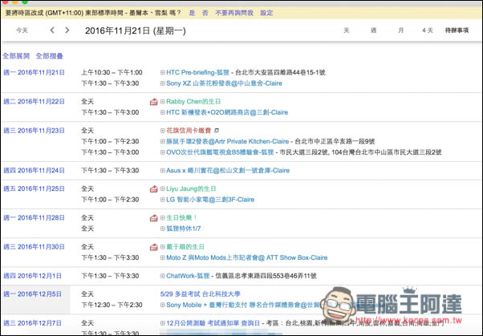Expand OVO次世代旗艦電視盒B5體驗會 event
Screen dimensions: 483x336
[163, 152]
